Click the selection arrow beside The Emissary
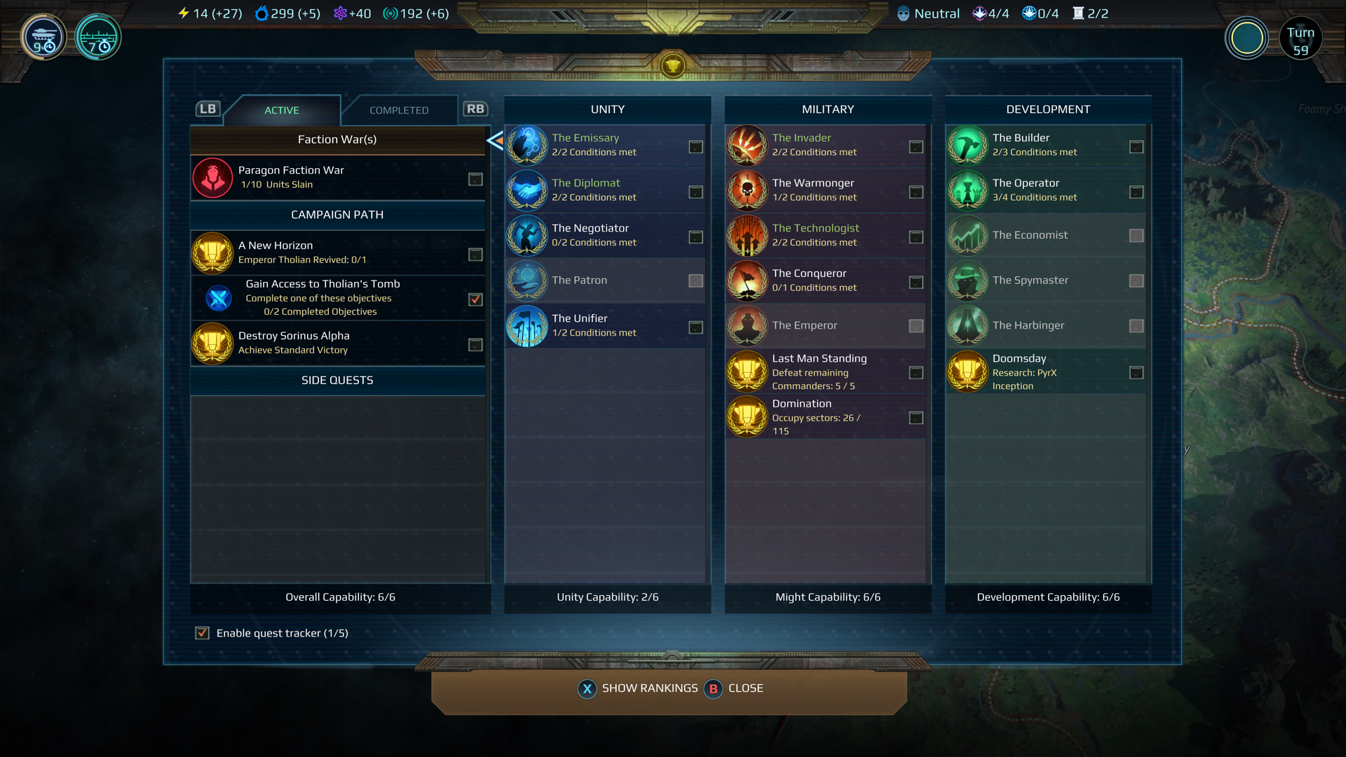The height and width of the screenshot is (757, 1346). coord(495,141)
